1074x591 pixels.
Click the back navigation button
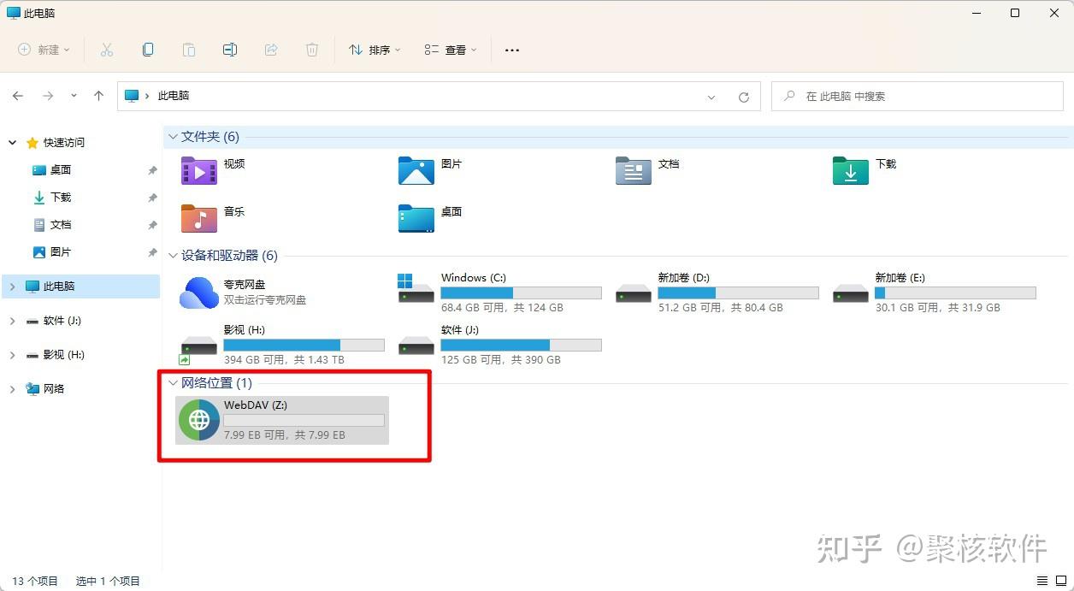(x=18, y=96)
